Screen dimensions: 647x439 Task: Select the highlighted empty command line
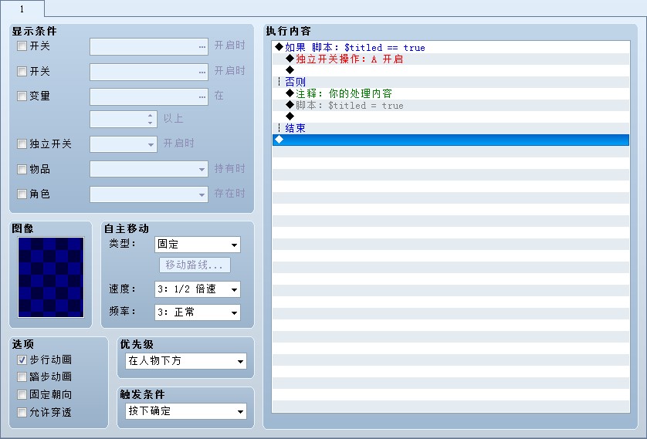(x=451, y=140)
